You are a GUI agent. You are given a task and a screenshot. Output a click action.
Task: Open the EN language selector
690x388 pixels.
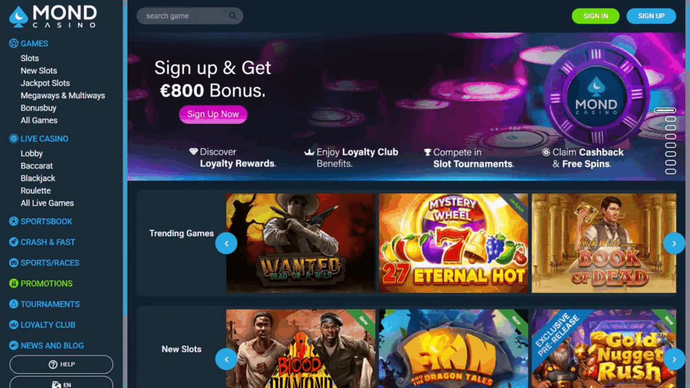coord(61,383)
